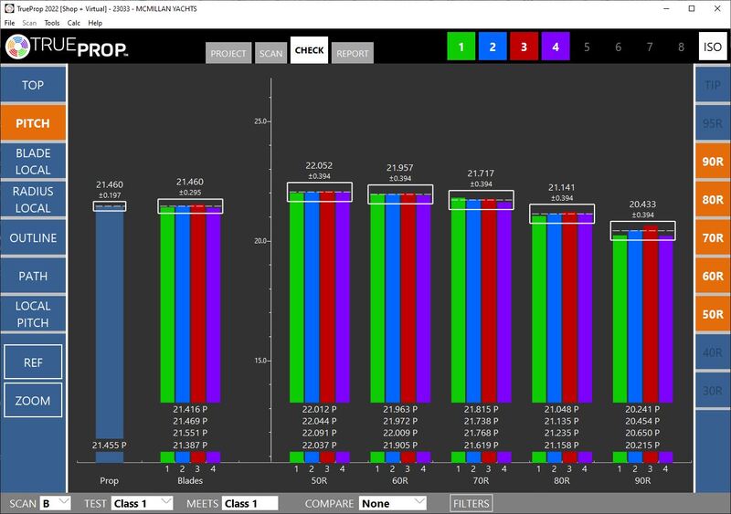Click the MEETS Class 1 field
The height and width of the screenshot is (514, 731).
pyautogui.click(x=249, y=503)
